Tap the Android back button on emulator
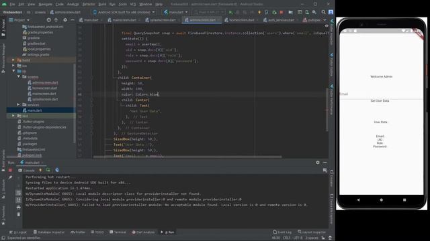 358,199
